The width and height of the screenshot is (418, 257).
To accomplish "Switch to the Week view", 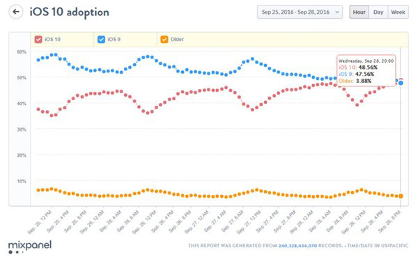I will pyautogui.click(x=398, y=12).
